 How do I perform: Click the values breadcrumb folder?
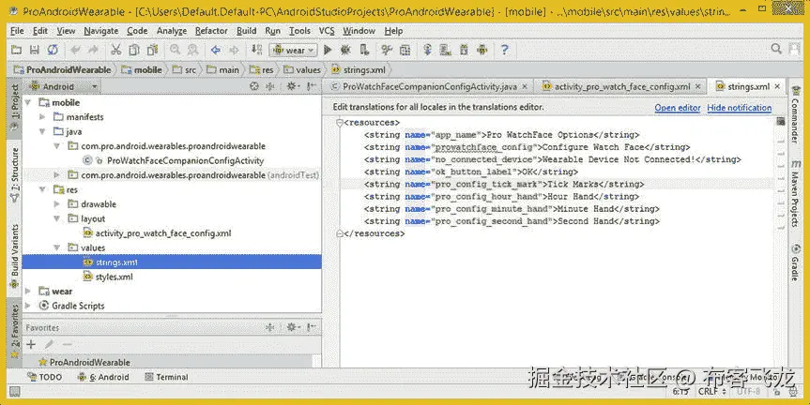pyautogui.click(x=302, y=69)
